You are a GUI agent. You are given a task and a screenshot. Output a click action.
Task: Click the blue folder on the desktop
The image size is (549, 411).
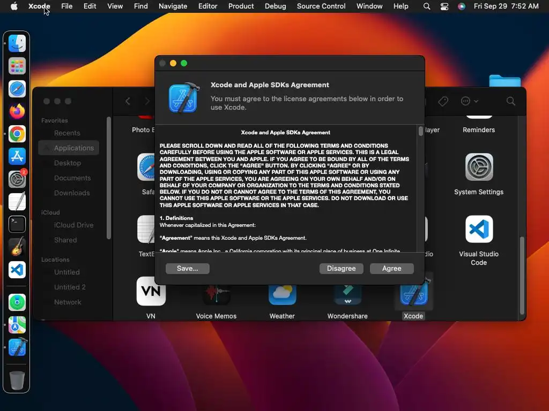(x=505, y=81)
